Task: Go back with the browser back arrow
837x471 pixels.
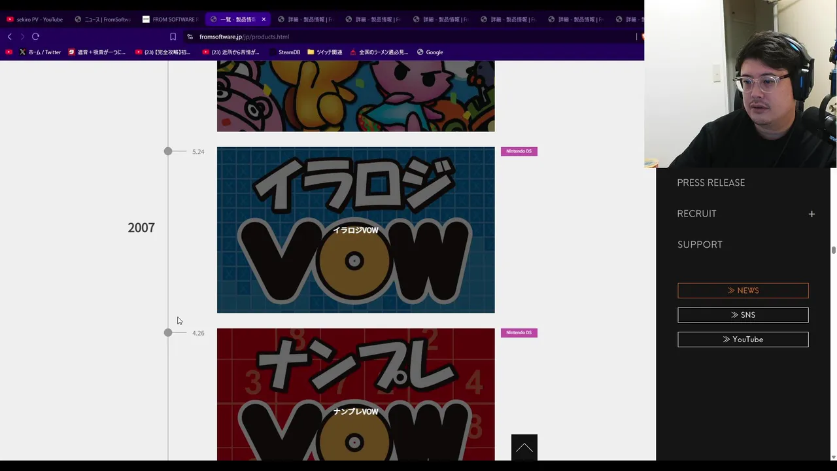Action: [9, 37]
